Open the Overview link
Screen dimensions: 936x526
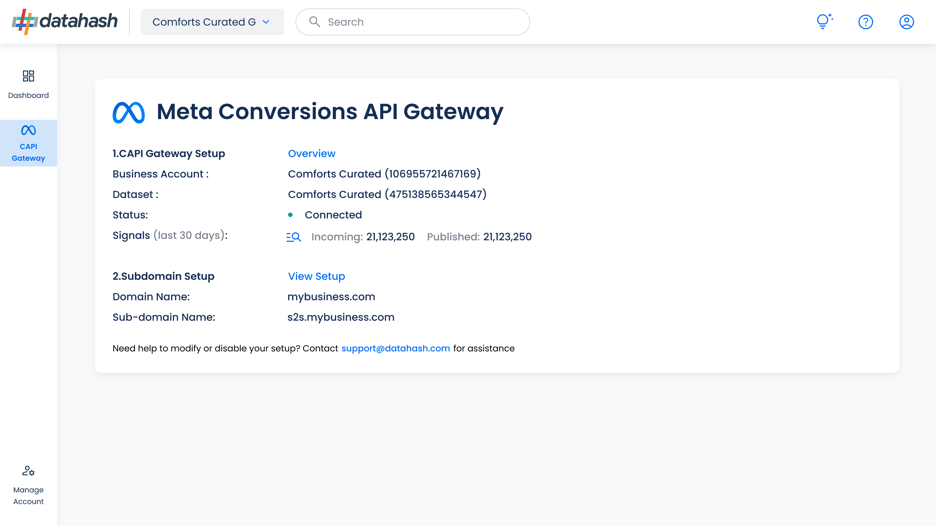tap(312, 153)
